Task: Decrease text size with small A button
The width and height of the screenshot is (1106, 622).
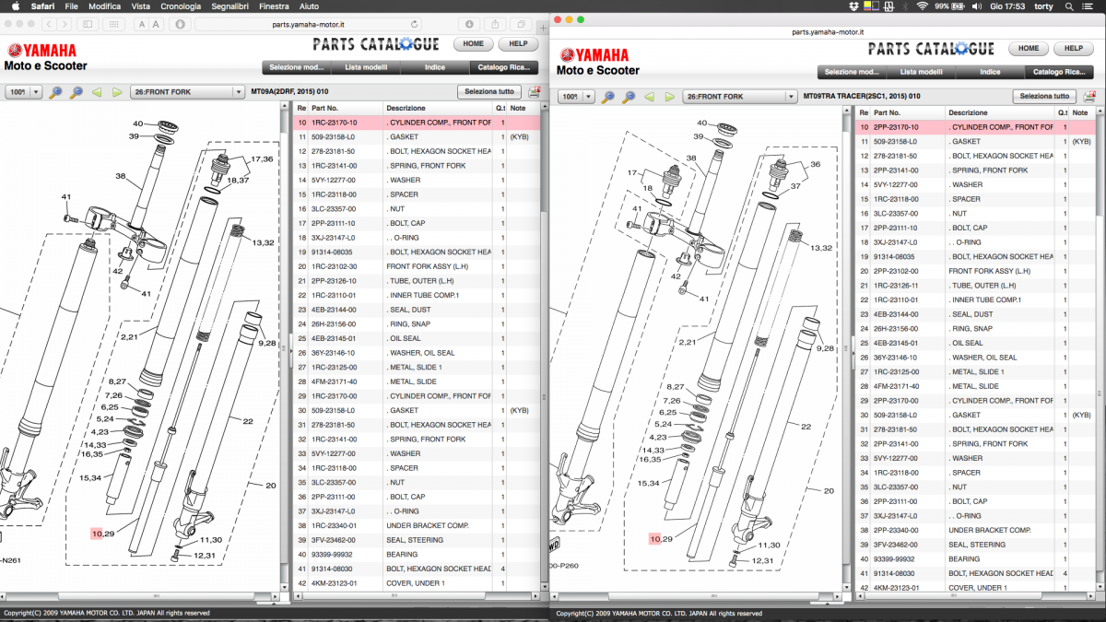Action: tap(143, 24)
